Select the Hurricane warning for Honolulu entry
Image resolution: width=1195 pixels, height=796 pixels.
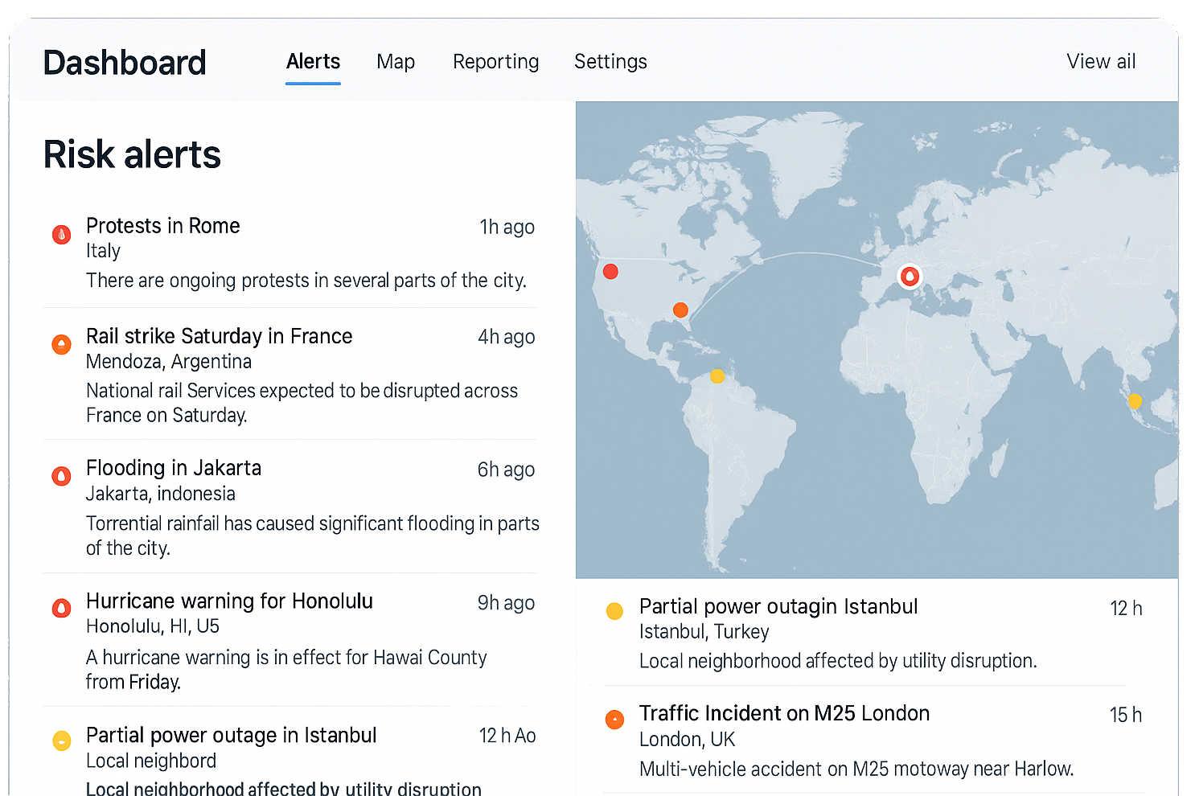coord(229,601)
